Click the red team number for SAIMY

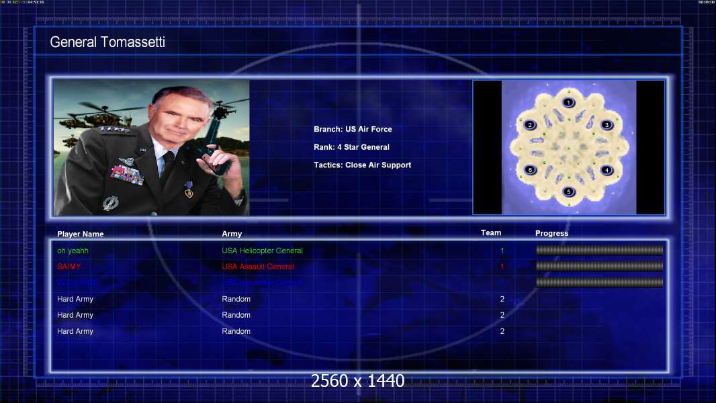[x=502, y=267]
